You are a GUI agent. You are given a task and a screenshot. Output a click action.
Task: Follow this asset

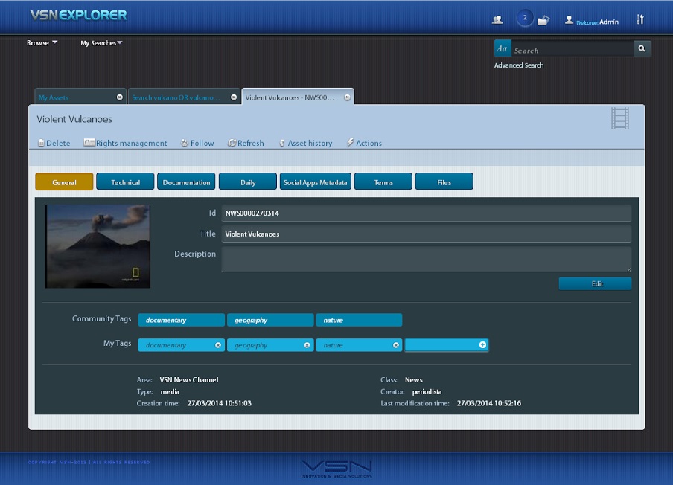coord(197,144)
